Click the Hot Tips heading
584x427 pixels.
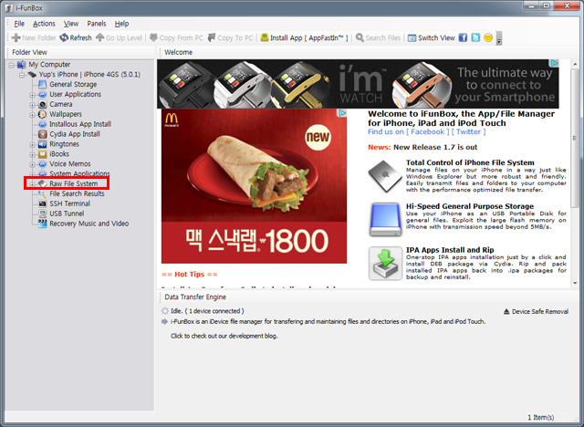(x=189, y=275)
